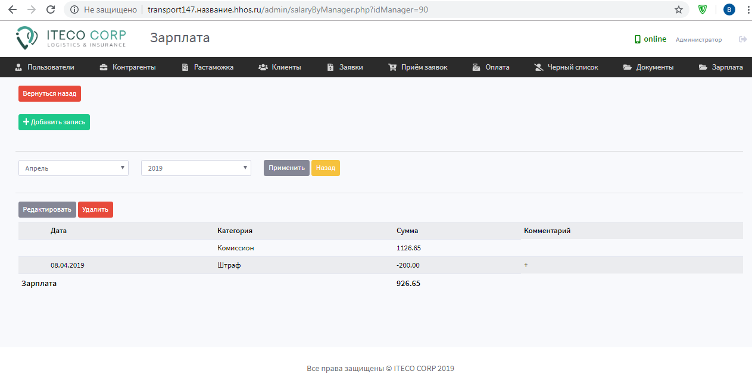Click the green phone online icon
Screen dimensions: 752x377
click(x=637, y=39)
